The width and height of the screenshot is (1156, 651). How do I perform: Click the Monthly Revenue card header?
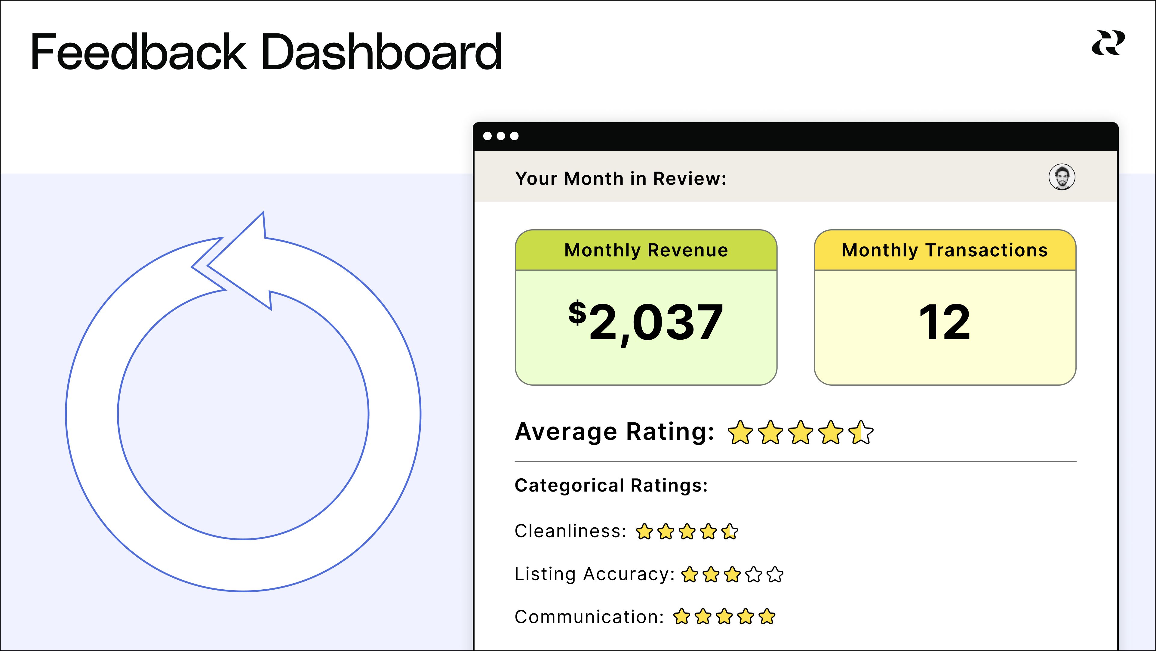pos(646,250)
